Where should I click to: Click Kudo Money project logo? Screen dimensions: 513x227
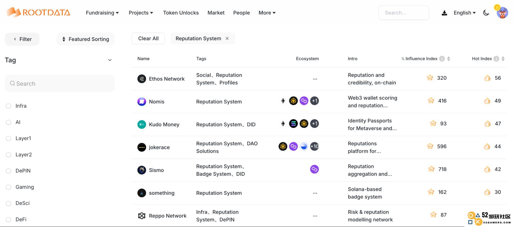pos(142,124)
